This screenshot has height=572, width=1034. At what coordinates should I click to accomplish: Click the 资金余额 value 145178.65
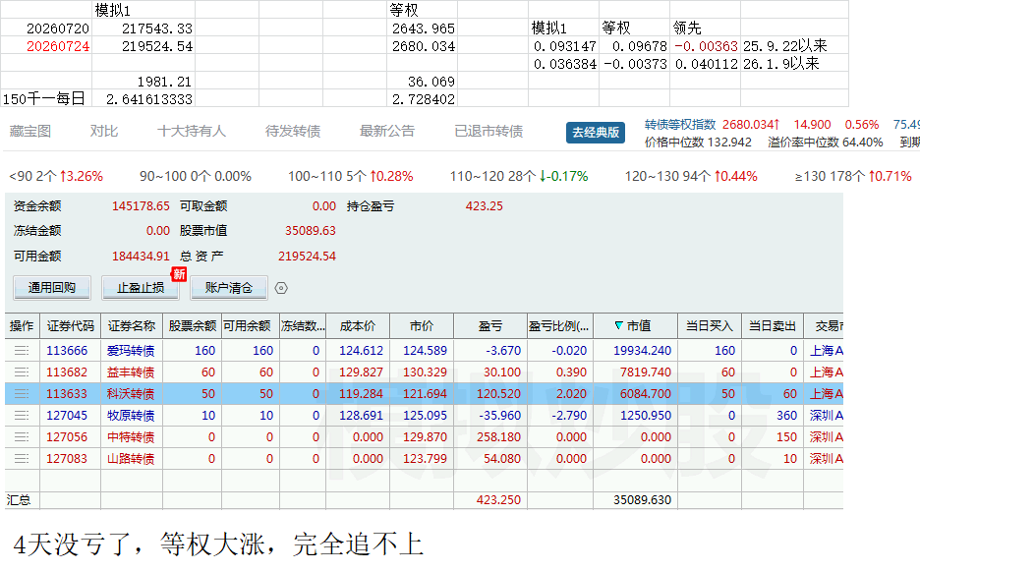141,206
